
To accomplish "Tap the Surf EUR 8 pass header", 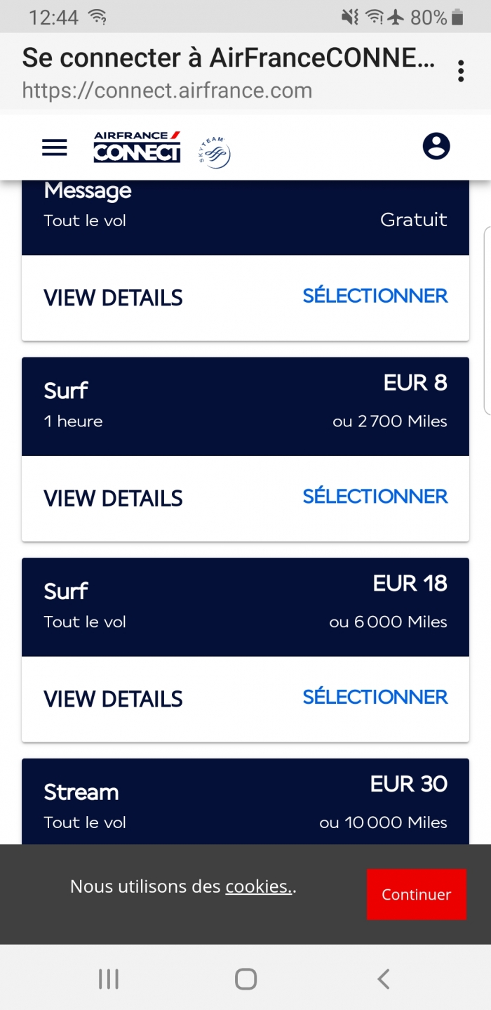I will (x=245, y=407).
